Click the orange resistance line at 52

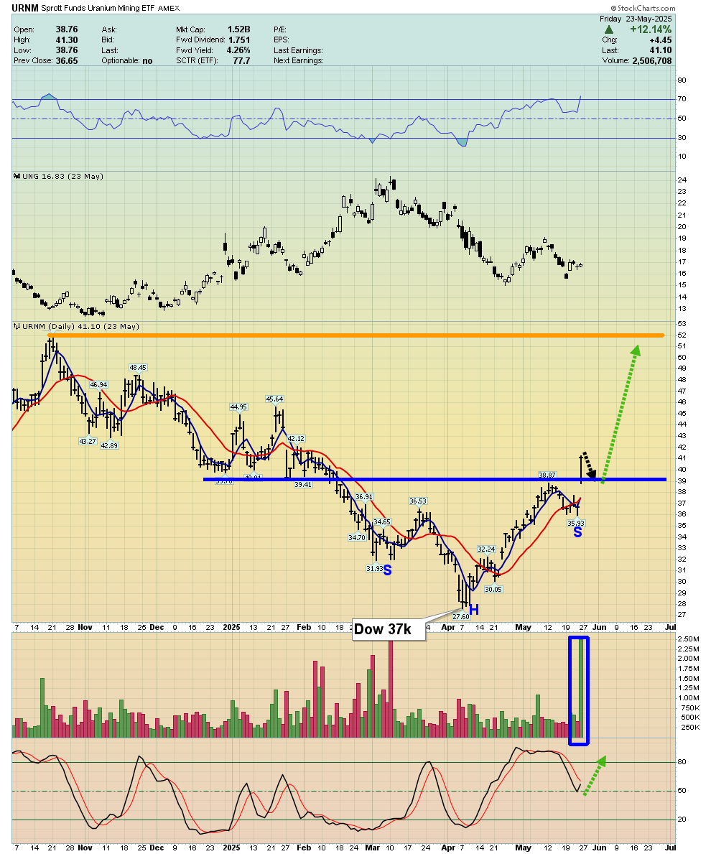coord(356,335)
